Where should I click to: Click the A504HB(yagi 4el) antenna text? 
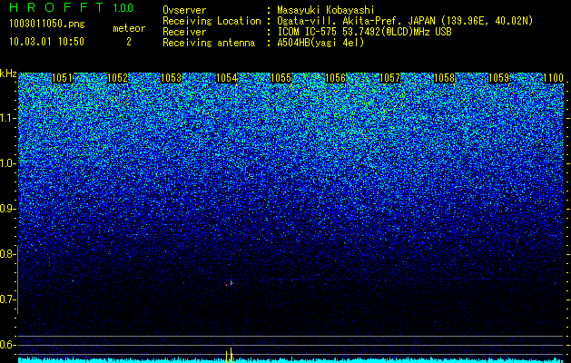click(320, 43)
